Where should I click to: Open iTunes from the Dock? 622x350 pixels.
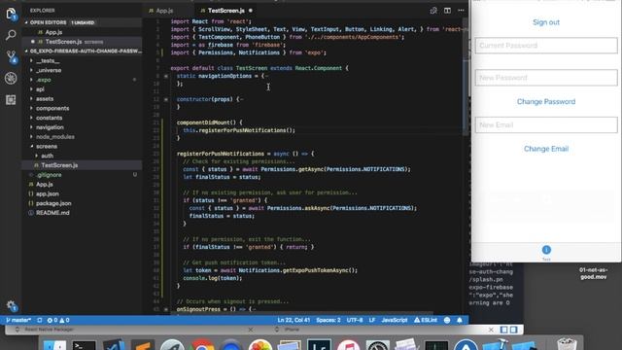[348, 344]
